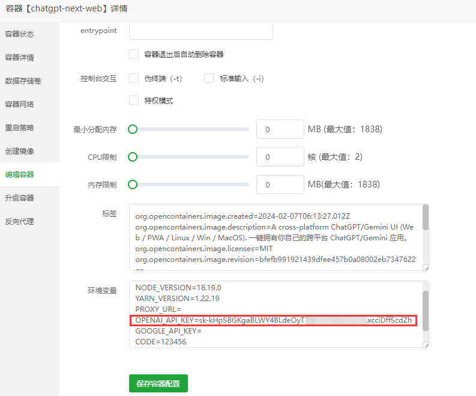Image resolution: width=476 pixels, height=396 pixels.
Task: Tick the 伪终端 (-t) checkbox
Action: [x=134, y=78]
